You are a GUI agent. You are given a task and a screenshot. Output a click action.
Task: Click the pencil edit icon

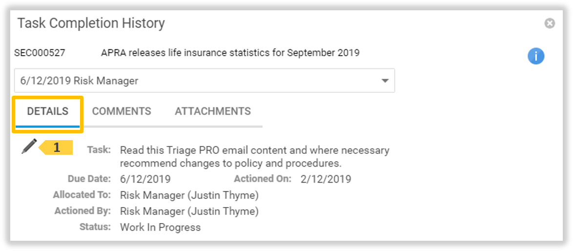tap(29, 146)
